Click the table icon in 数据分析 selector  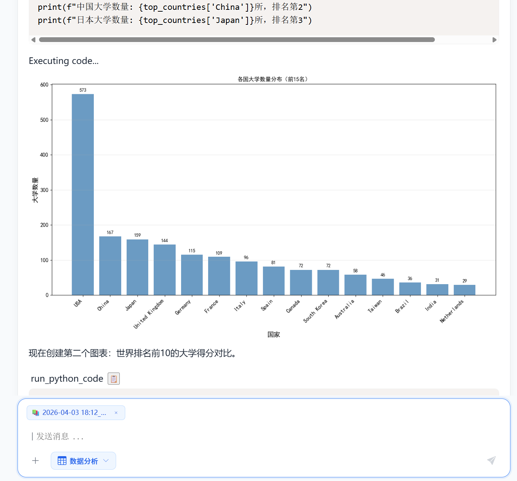[x=62, y=461]
